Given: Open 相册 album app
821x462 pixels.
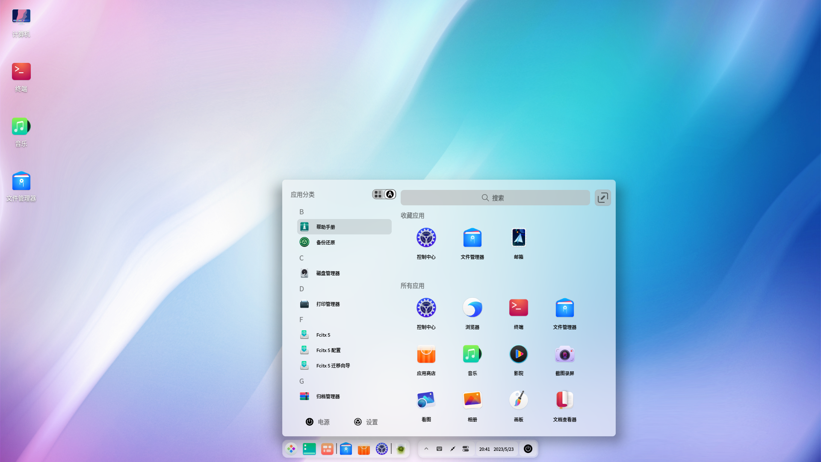Looking at the screenshot, I should coord(472,405).
